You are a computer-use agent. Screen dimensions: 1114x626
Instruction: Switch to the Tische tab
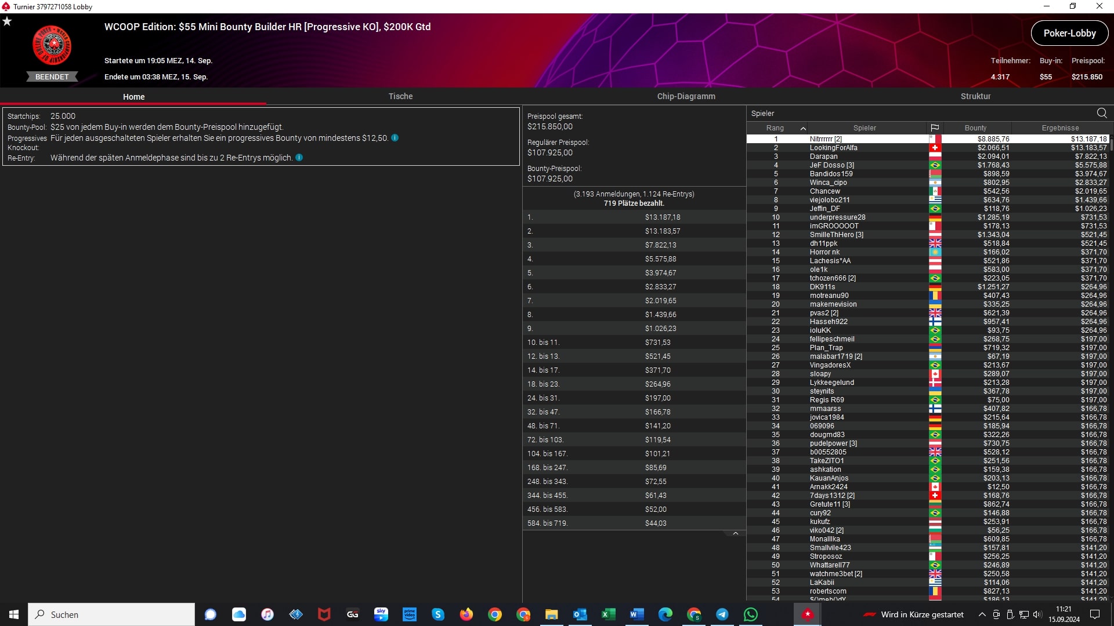(x=400, y=96)
